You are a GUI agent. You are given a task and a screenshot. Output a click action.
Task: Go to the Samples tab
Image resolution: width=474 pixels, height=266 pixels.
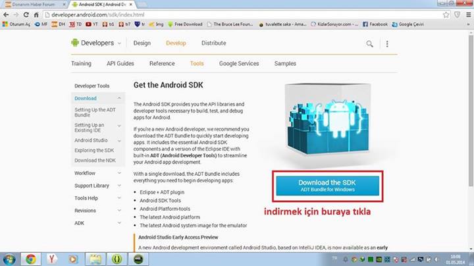(x=285, y=63)
